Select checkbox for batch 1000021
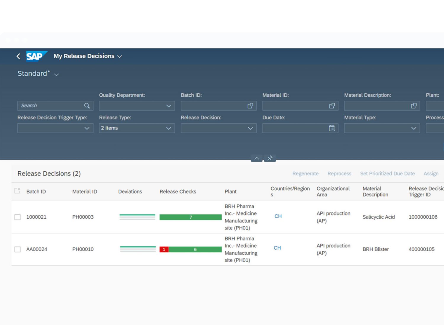The width and height of the screenshot is (444, 325). point(18,217)
